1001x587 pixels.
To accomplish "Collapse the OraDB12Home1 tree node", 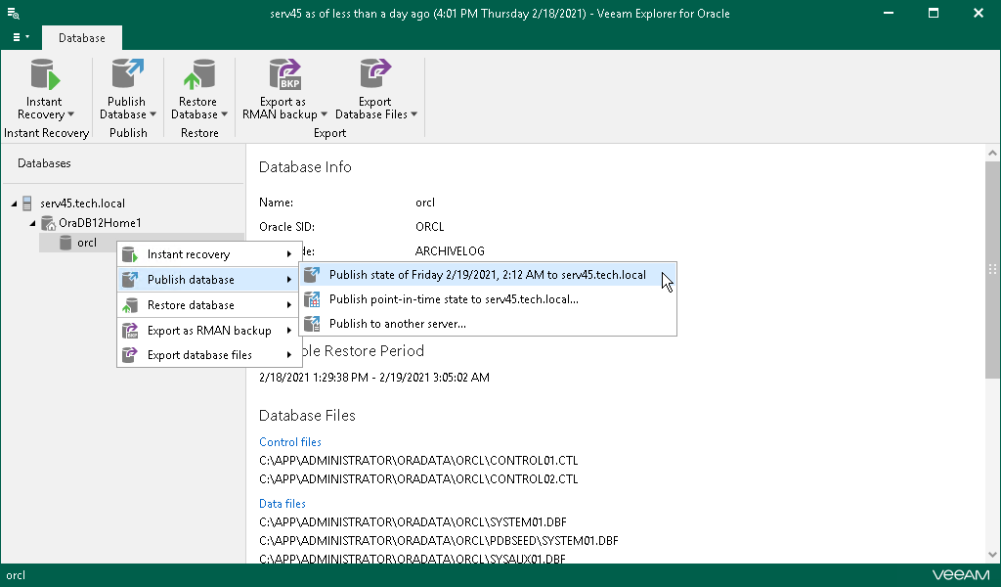I will [32, 223].
